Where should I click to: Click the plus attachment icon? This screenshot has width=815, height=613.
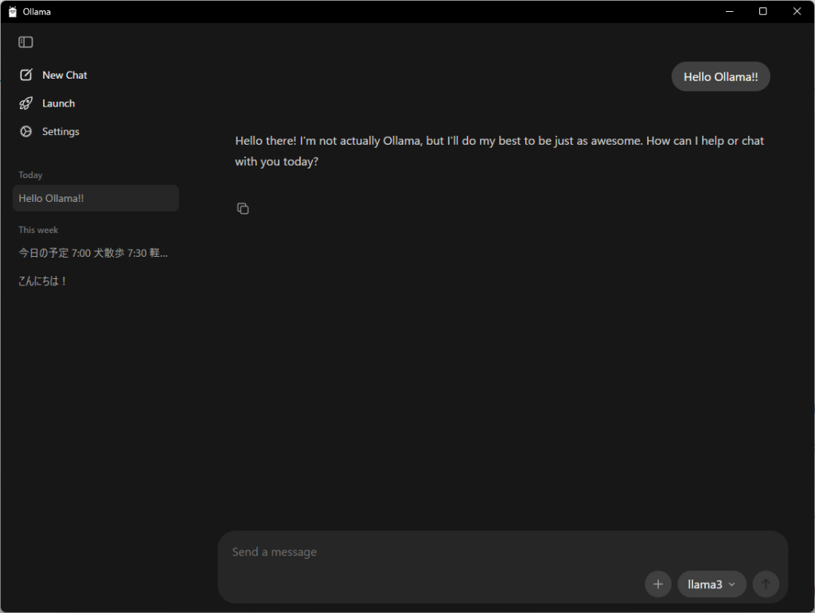[657, 584]
